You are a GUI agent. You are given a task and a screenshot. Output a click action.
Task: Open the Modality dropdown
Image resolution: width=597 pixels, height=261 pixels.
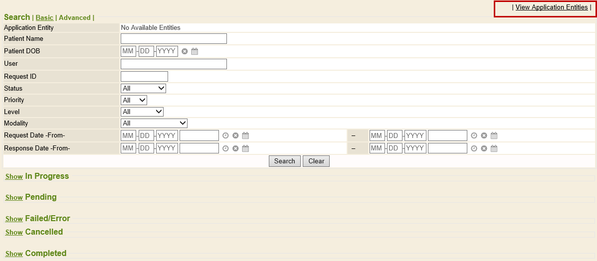(x=154, y=123)
